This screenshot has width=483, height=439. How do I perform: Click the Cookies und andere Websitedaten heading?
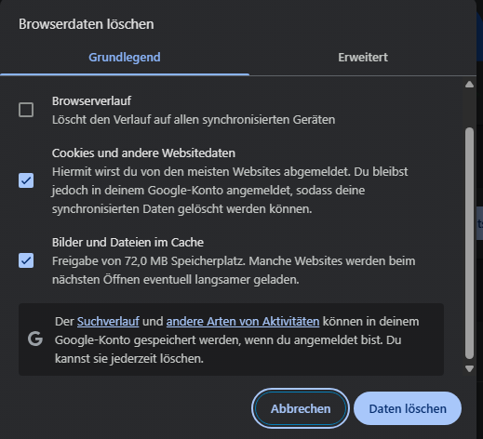tap(143, 153)
